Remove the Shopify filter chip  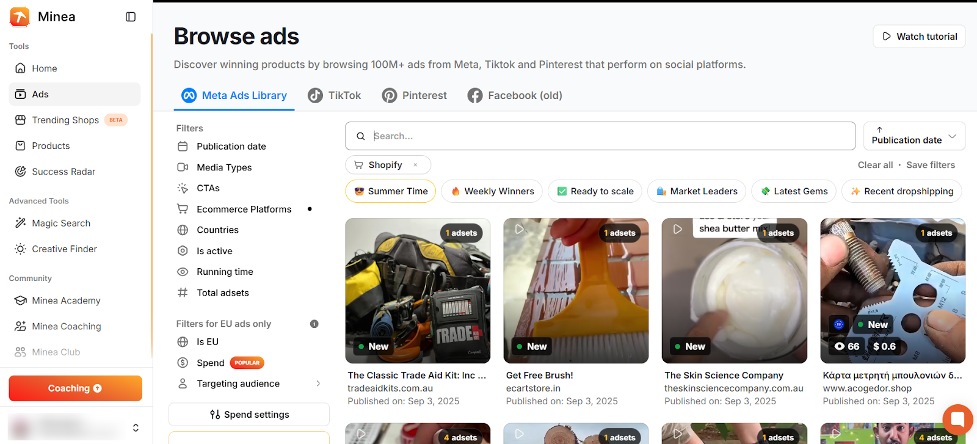[415, 165]
